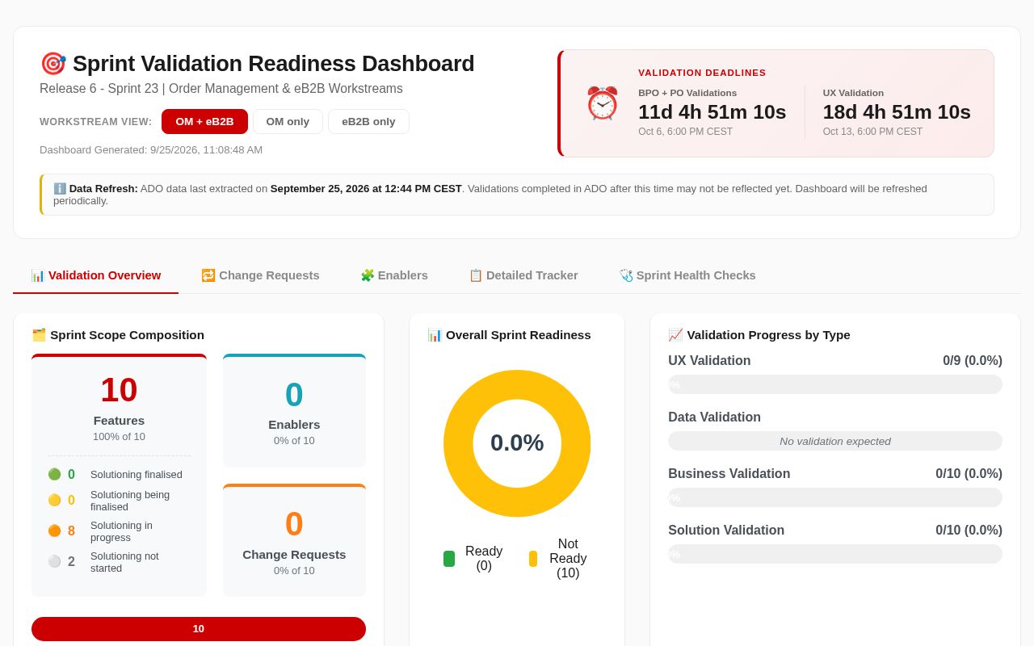Click the folder icon beside Sprint Scope Composition
This screenshot has height=646, width=1034.
pyautogui.click(x=39, y=334)
